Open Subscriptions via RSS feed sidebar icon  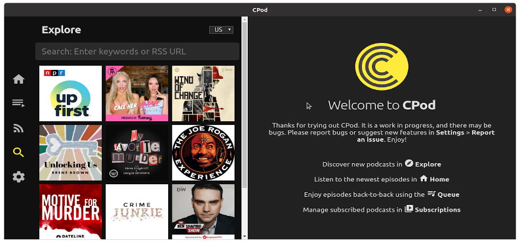point(19,128)
